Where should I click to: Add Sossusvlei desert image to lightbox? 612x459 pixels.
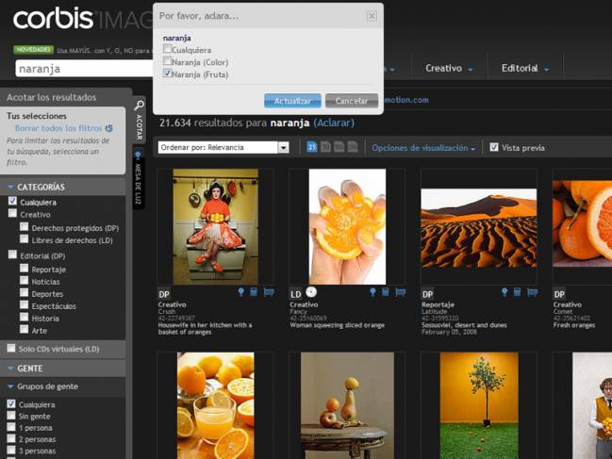pyautogui.click(x=504, y=292)
